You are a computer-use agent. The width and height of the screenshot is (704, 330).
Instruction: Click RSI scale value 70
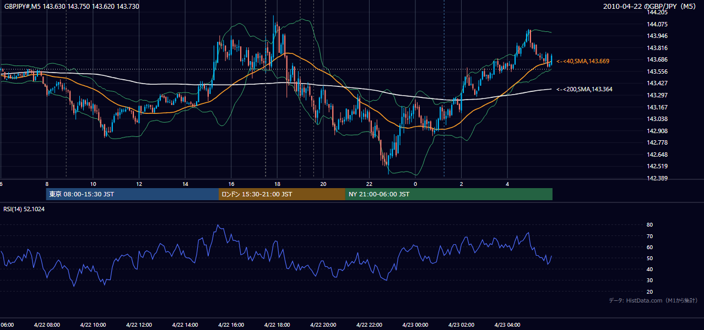coord(649,236)
